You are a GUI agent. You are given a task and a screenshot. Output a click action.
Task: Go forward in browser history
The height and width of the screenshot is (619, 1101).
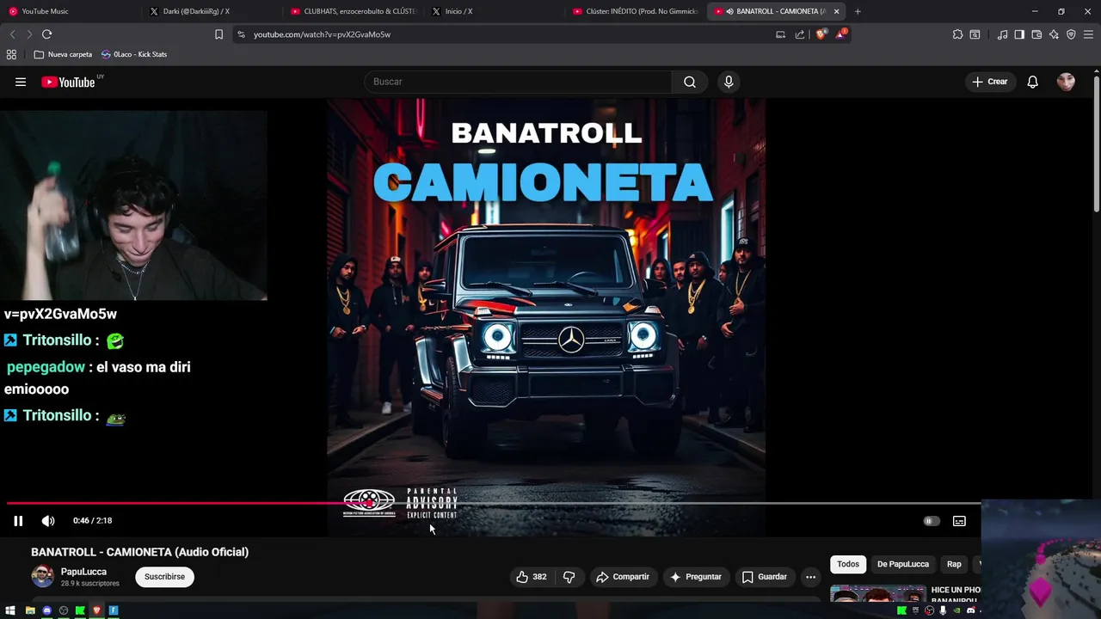point(29,34)
